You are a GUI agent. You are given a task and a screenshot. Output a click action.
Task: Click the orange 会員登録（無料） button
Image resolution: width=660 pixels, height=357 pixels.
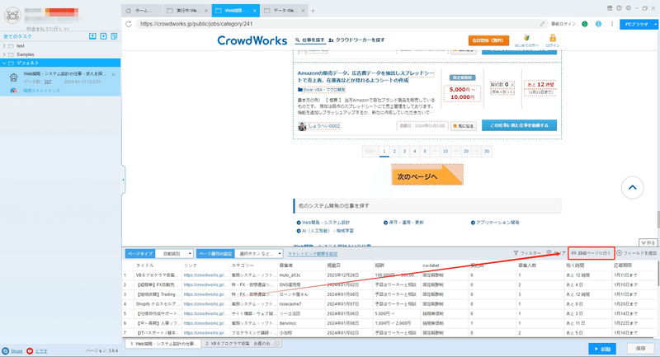click(488, 40)
